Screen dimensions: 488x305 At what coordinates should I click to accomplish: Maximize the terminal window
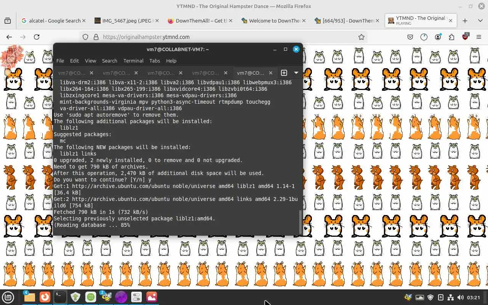click(285, 49)
